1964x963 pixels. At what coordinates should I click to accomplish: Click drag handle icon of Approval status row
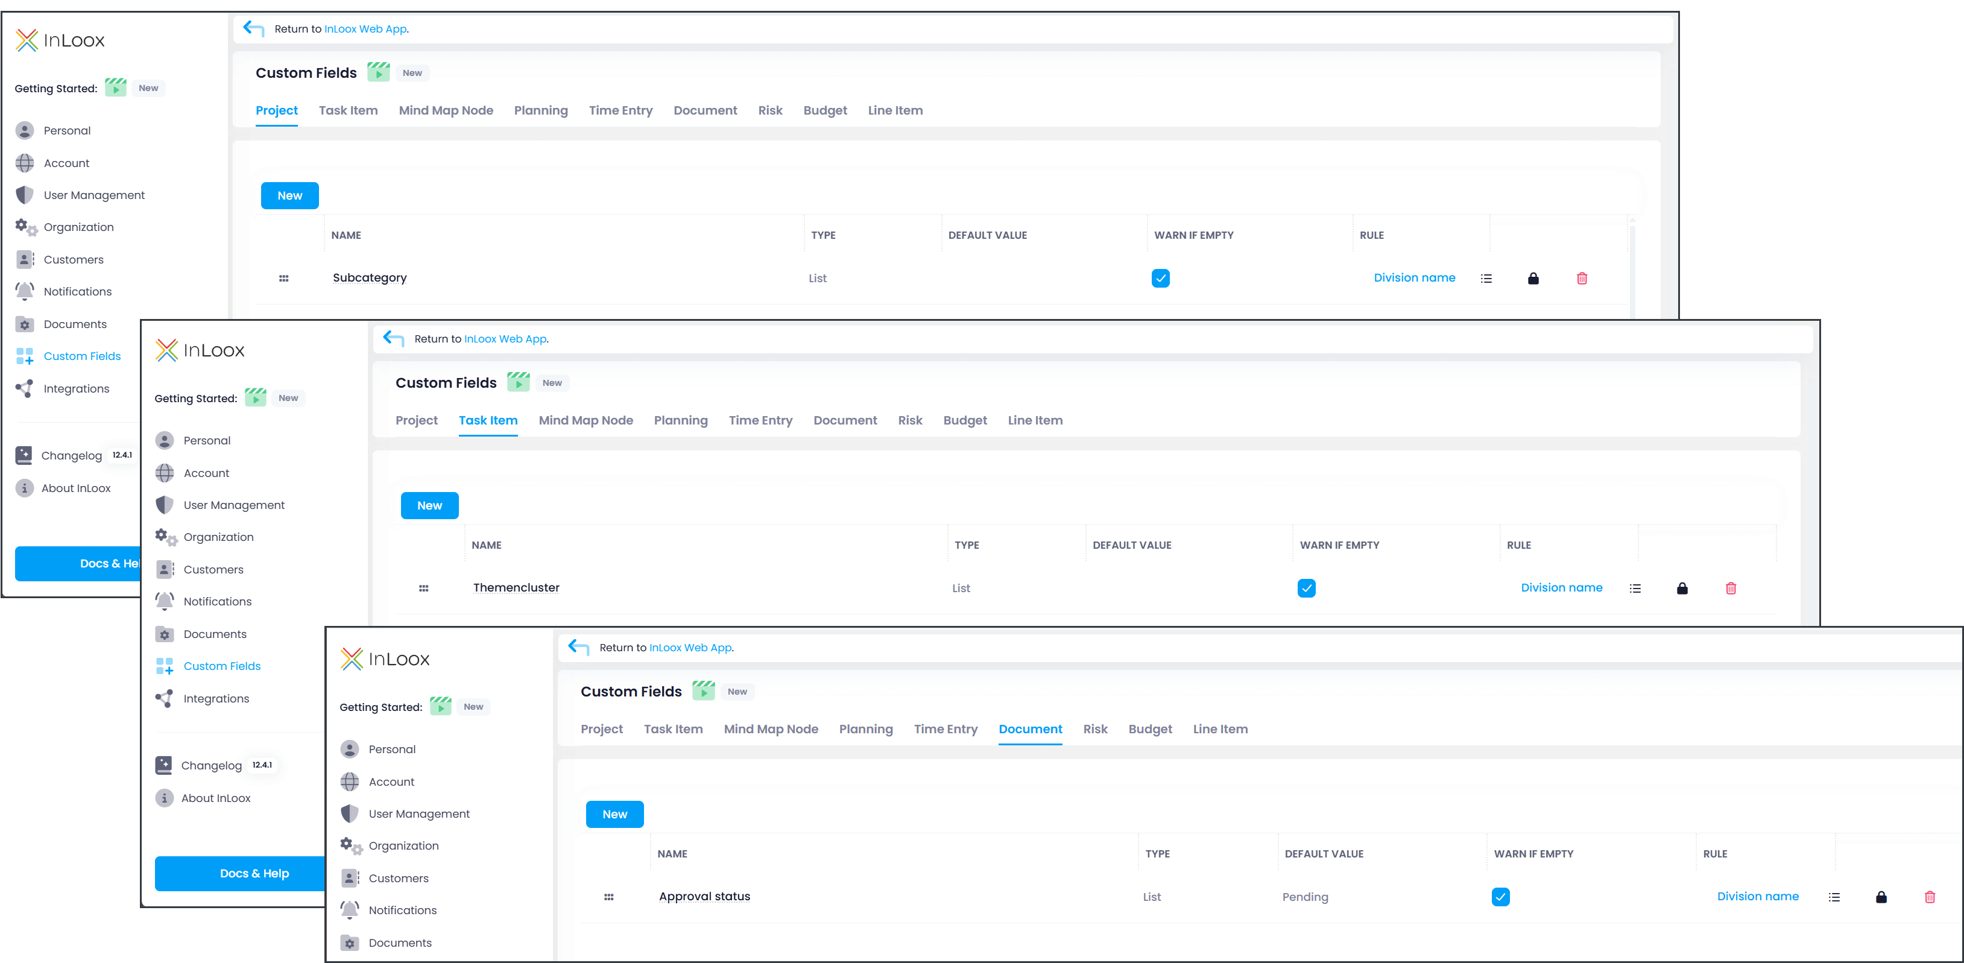coord(608,897)
